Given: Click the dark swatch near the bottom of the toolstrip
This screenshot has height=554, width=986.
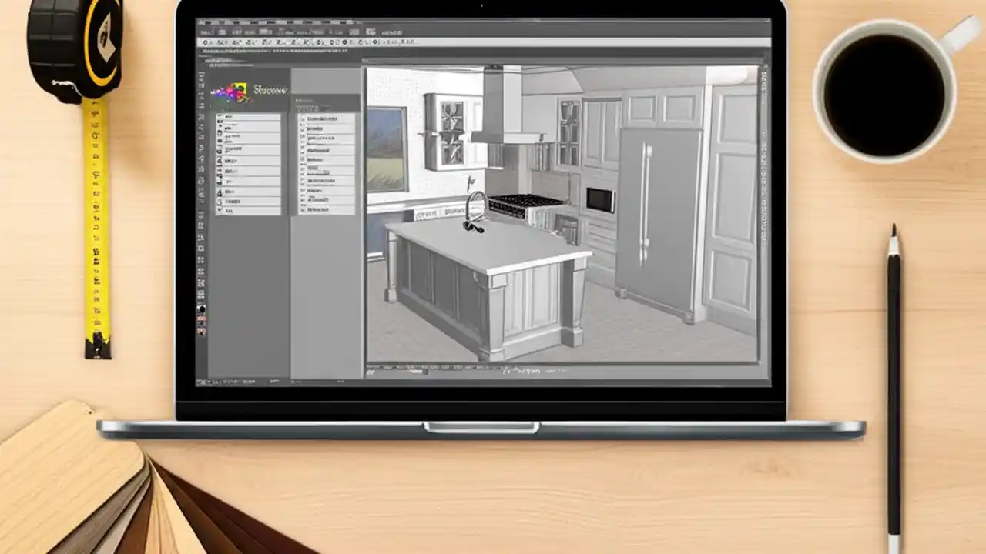Looking at the screenshot, I should (202, 309).
